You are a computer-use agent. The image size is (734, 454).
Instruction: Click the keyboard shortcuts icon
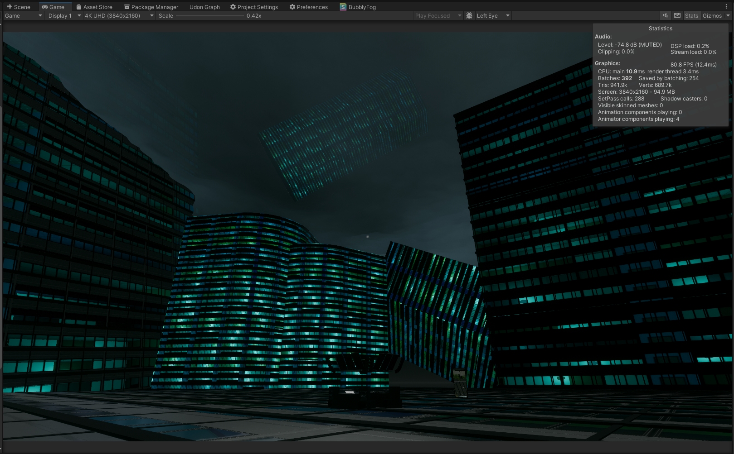tap(677, 15)
